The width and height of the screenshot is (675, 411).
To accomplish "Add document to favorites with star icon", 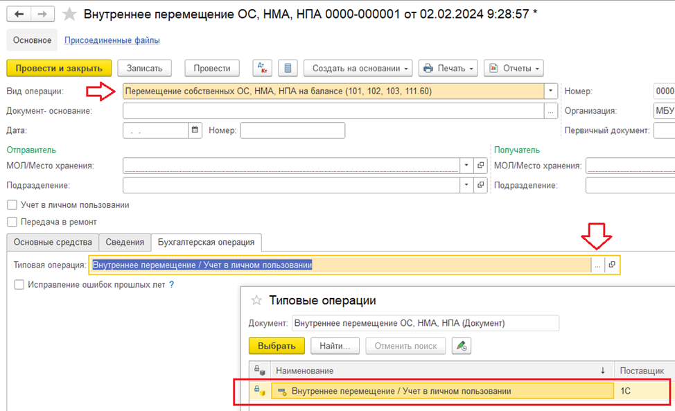I will click(69, 14).
